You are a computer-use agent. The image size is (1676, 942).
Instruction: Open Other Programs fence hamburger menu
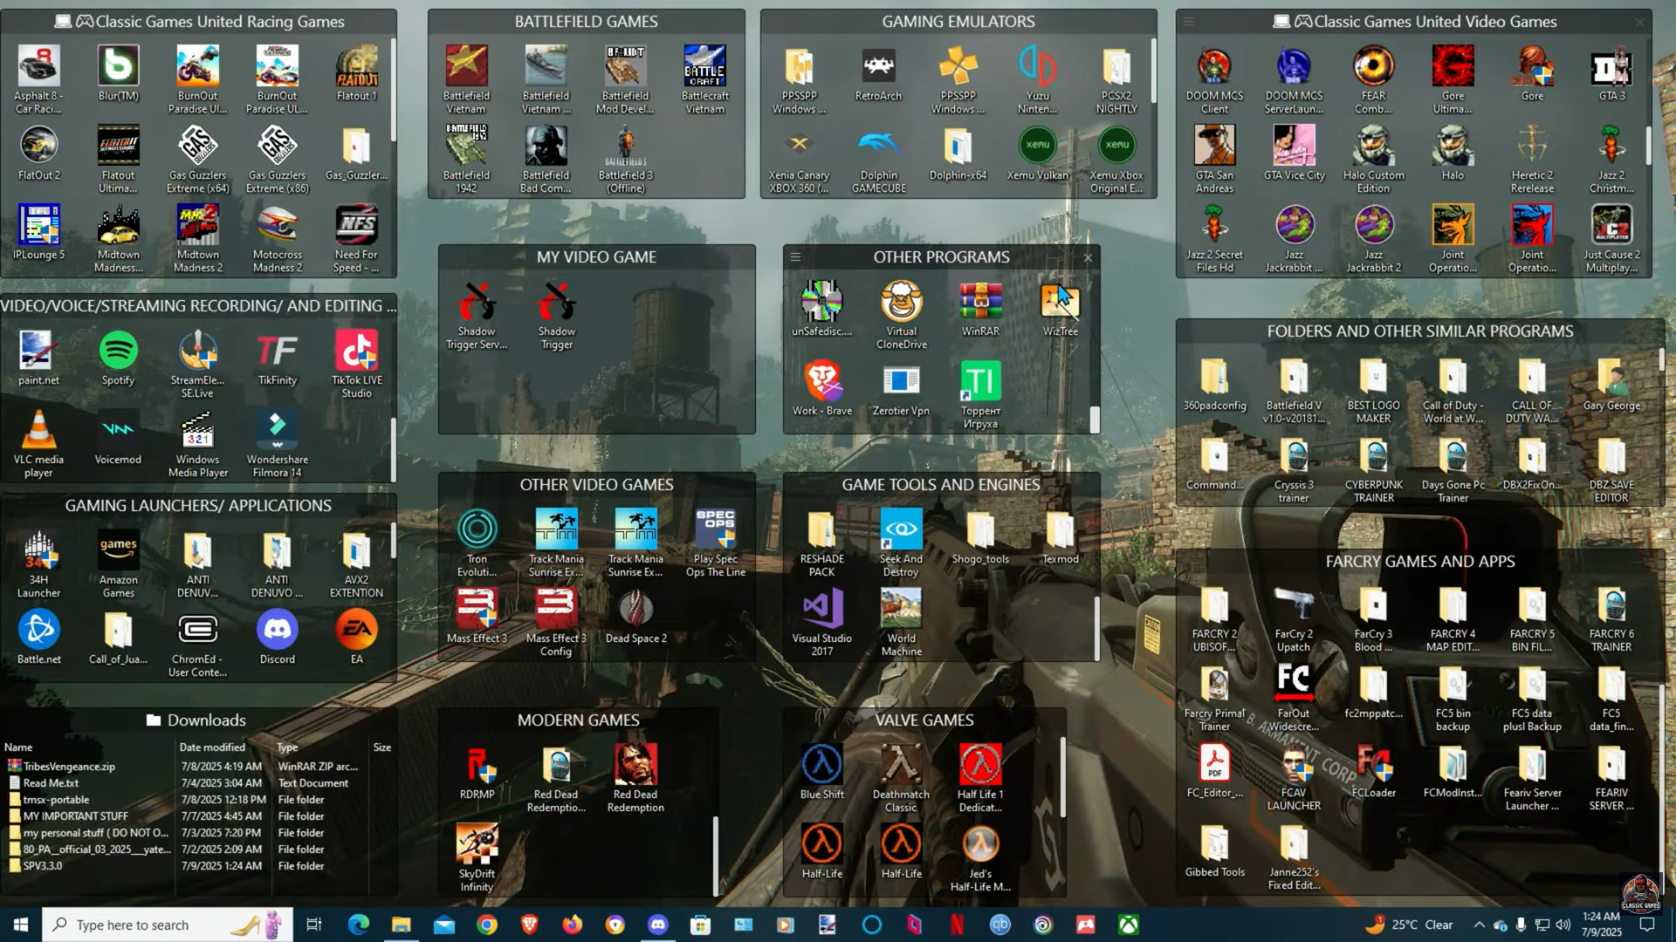tap(795, 257)
